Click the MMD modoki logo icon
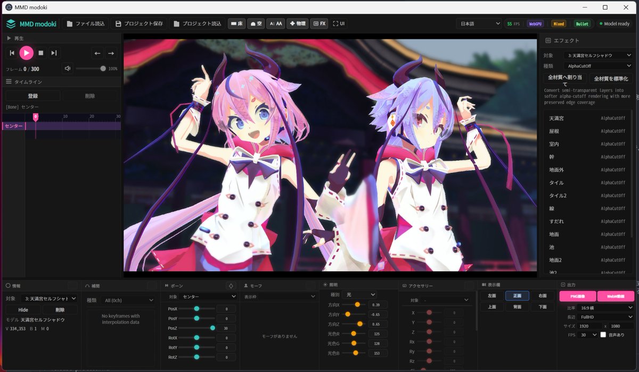 pyautogui.click(x=11, y=24)
